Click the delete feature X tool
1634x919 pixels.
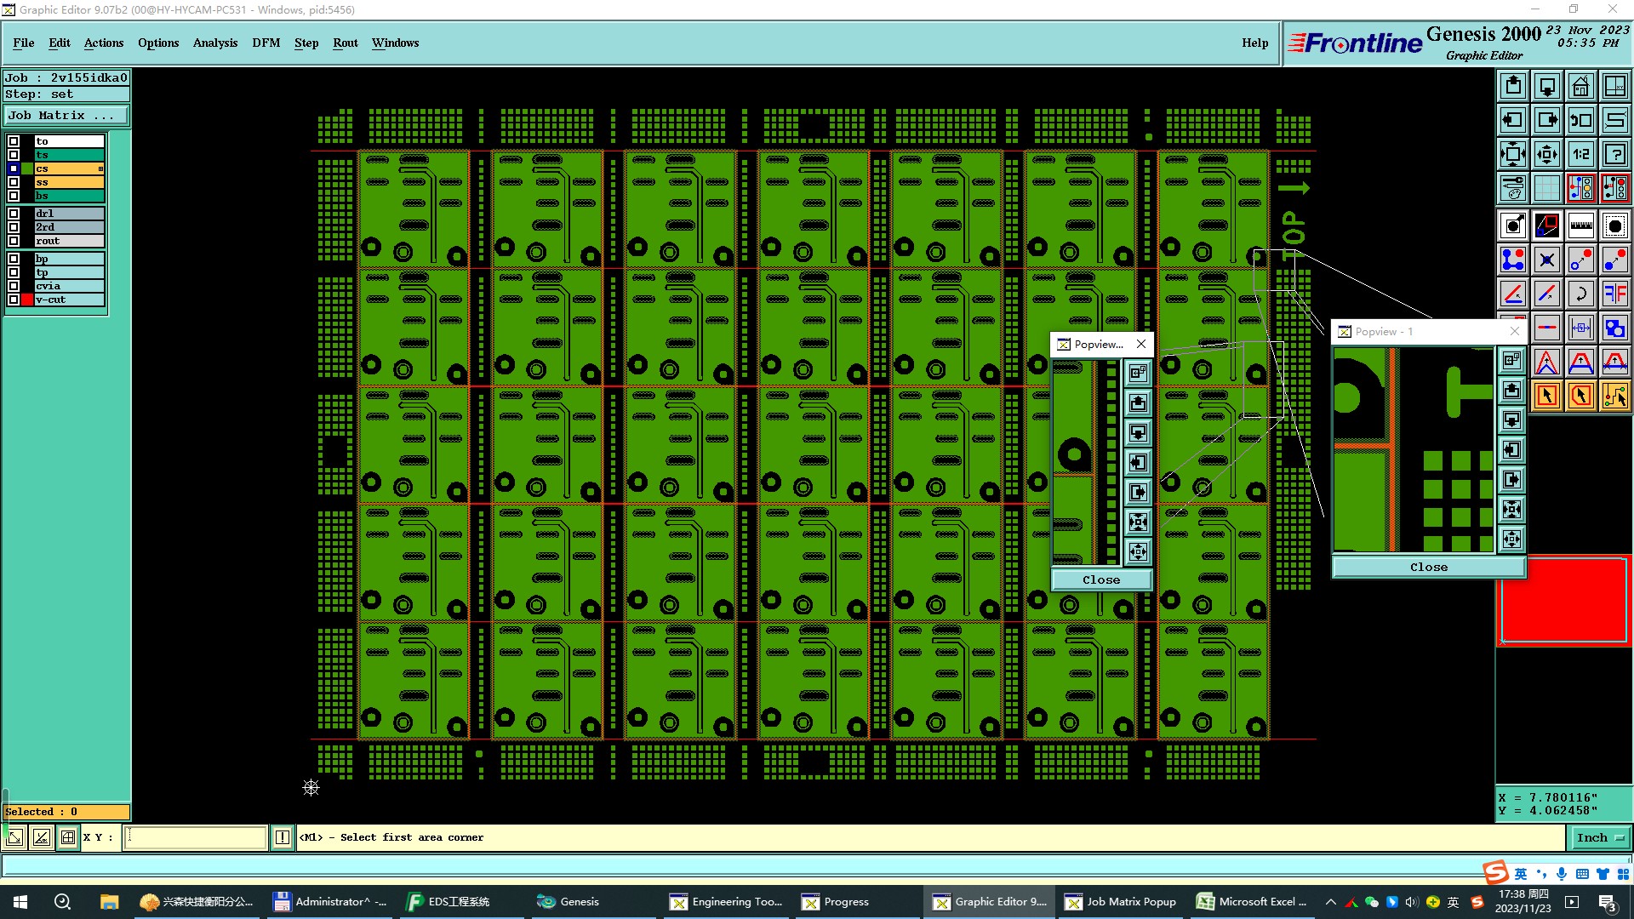tap(1546, 260)
